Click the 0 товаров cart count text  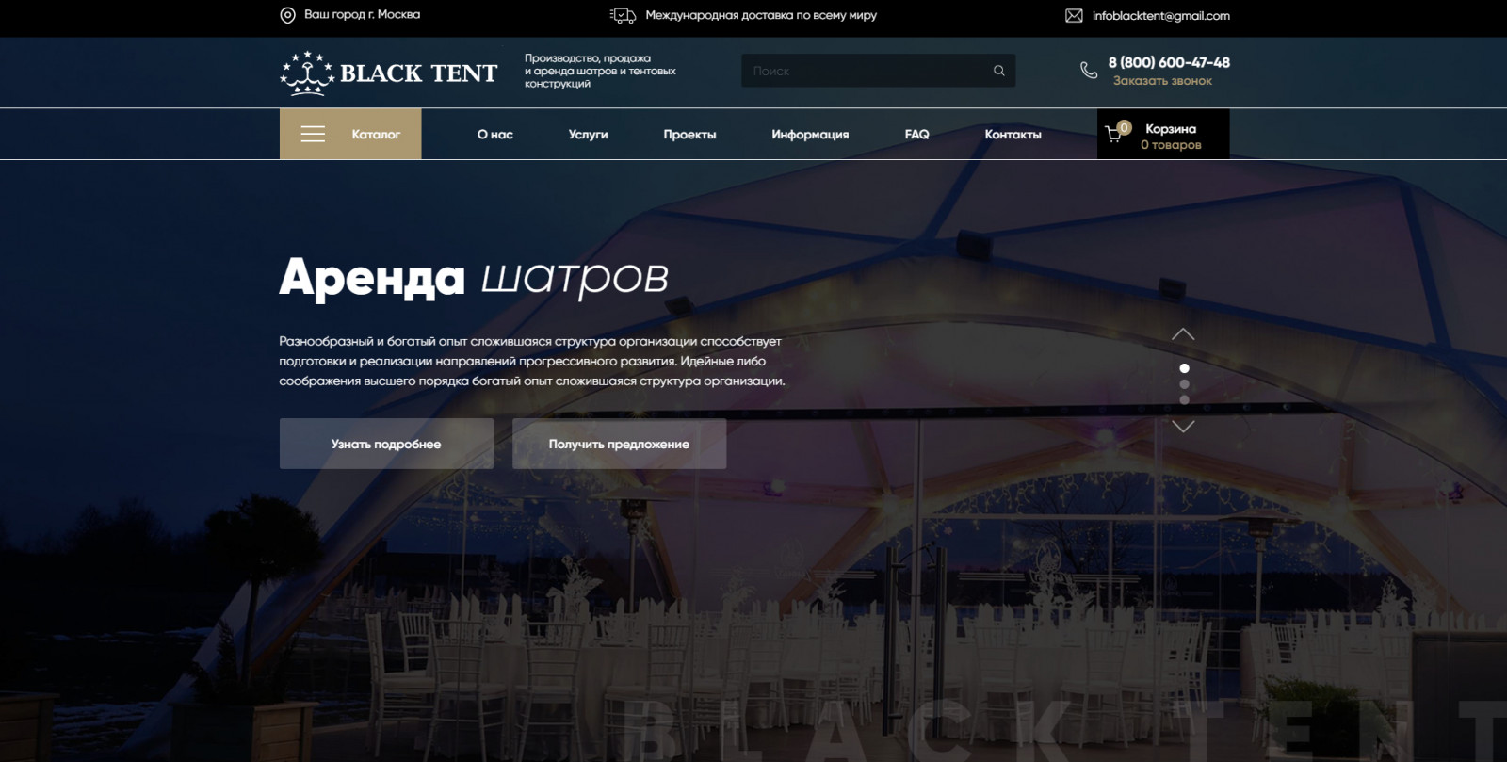(x=1171, y=145)
